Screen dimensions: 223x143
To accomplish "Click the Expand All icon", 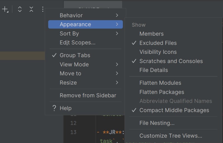I will tap(20, 9).
